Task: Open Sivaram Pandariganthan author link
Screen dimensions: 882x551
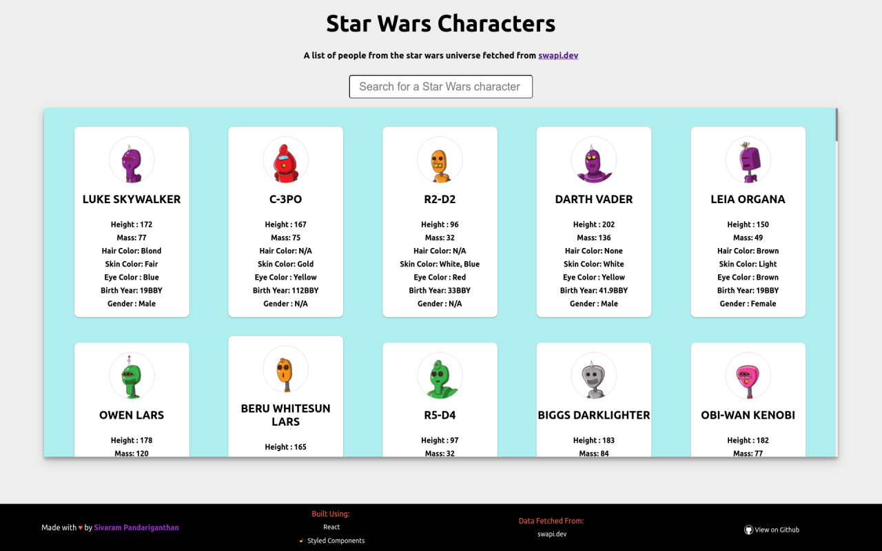Action: click(136, 528)
